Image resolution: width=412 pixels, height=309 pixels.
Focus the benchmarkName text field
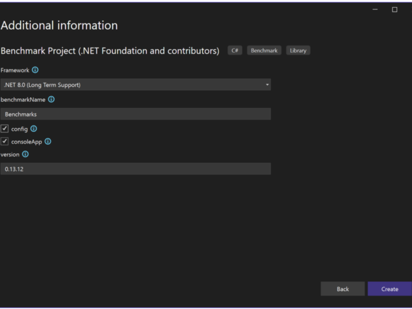(x=135, y=114)
